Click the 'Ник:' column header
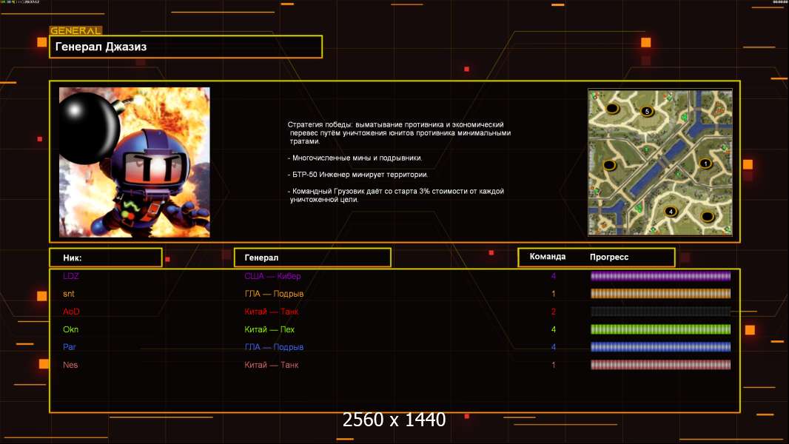 (x=106, y=258)
